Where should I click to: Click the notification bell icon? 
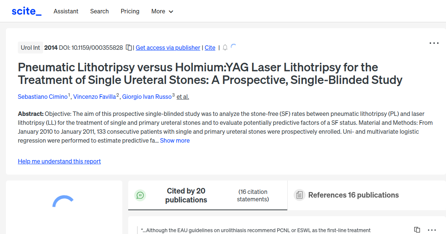click(225, 48)
